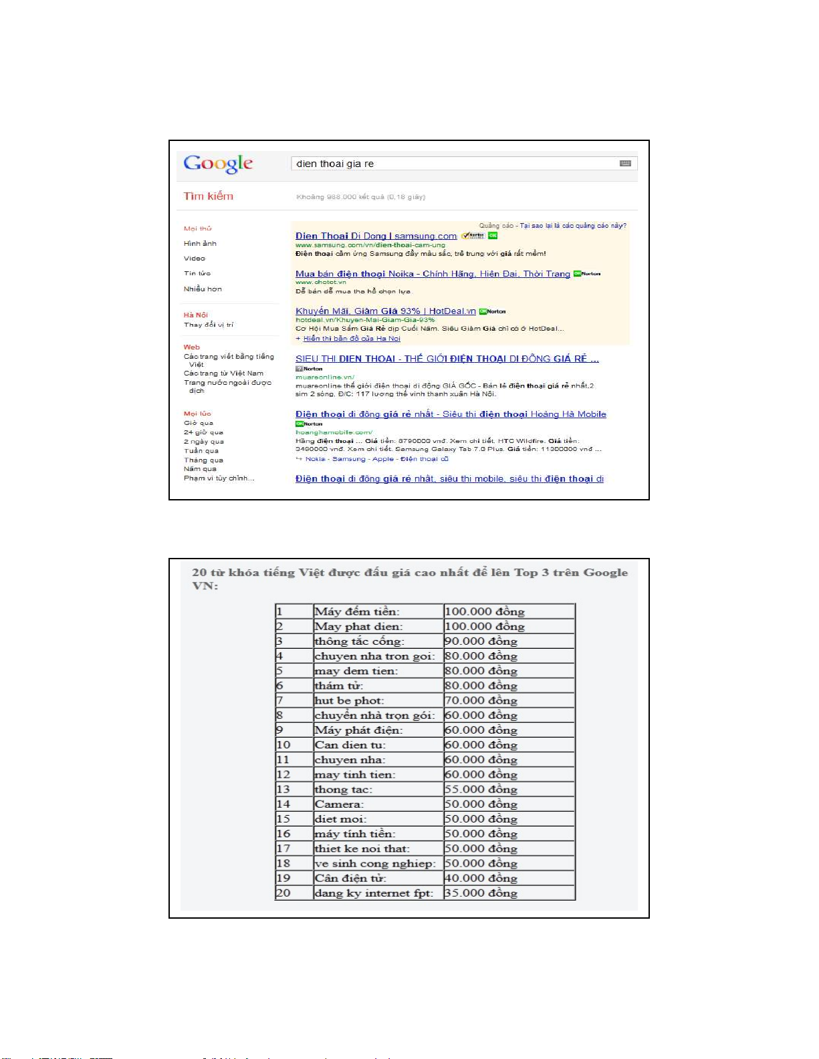Select 'Các trang từ Việt Nam' filter
The height and width of the screenshot is (1059, 819).
coord(224,373)
